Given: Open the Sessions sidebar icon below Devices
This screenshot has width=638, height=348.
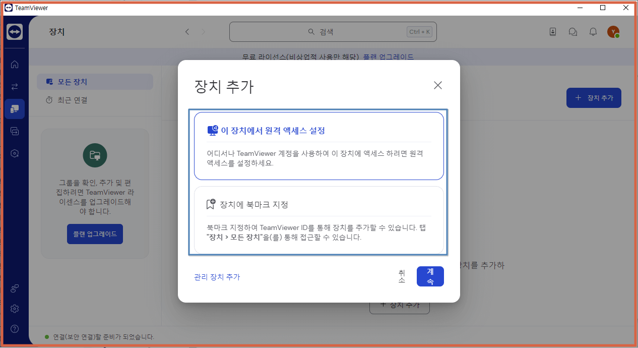Looking at the screenshot, I should [15, 131].
